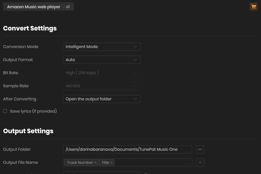Remove the Title tag from file name
This screenshot has width=261, height=174.
pyautogui.click(x=111, y=163)
